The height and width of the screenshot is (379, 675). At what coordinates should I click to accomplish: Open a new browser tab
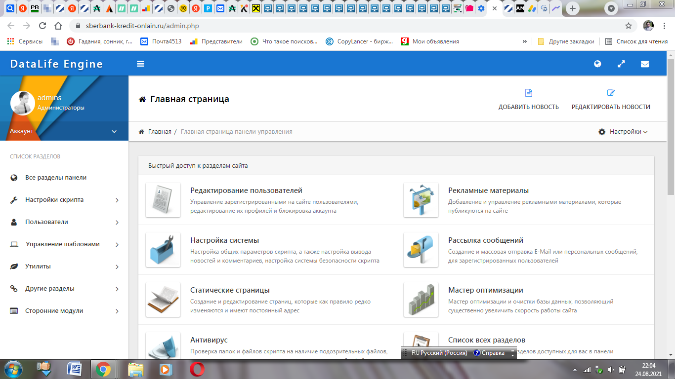[573, 8]
